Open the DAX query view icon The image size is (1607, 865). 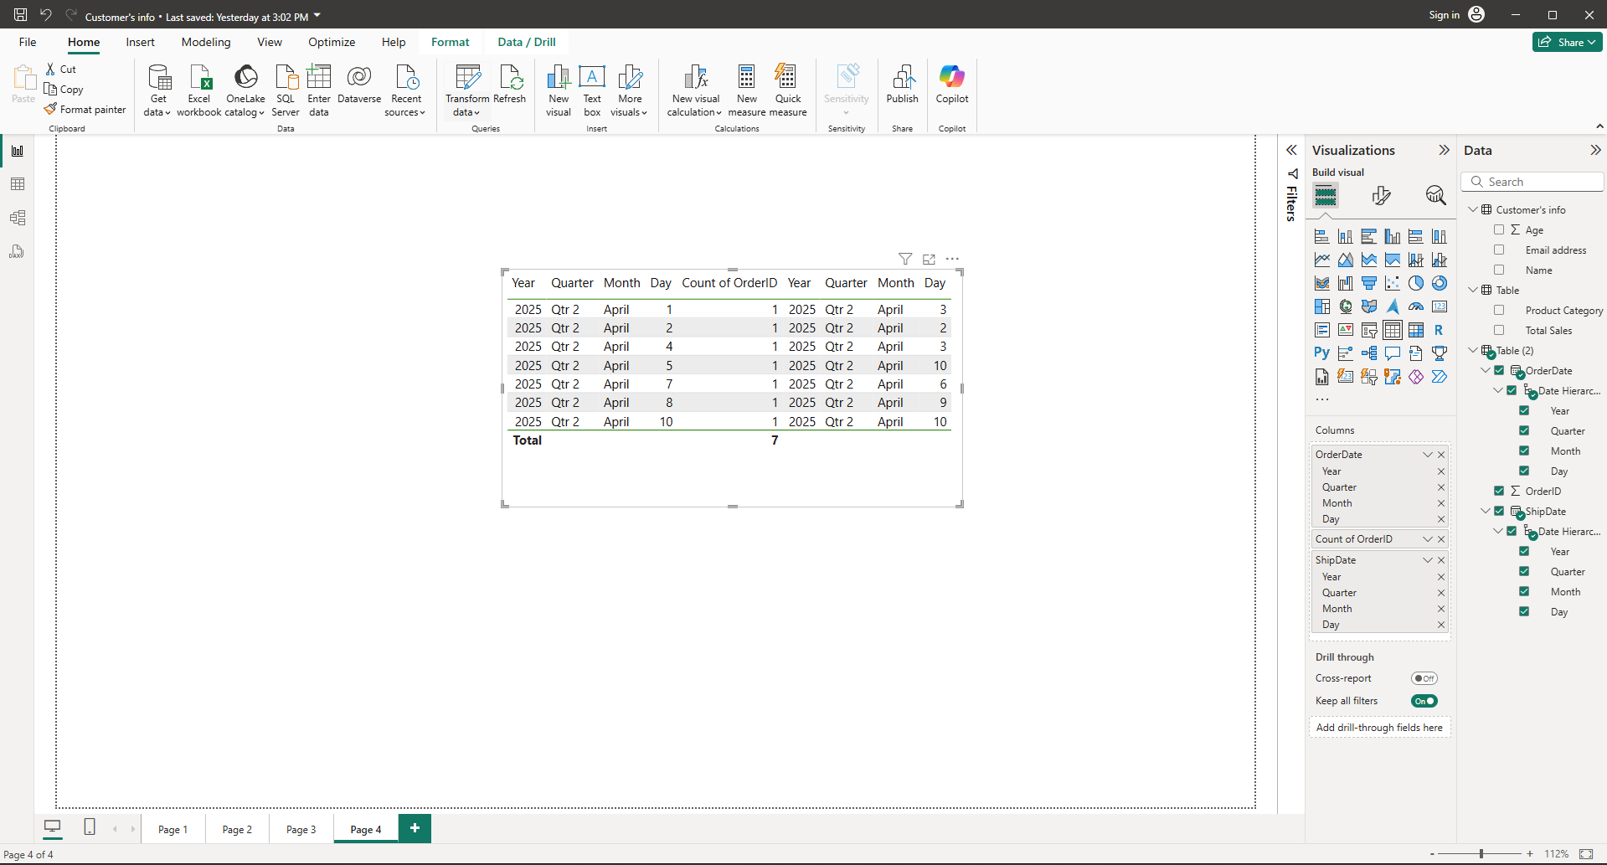pyautogui.click(x=18, y=251)
